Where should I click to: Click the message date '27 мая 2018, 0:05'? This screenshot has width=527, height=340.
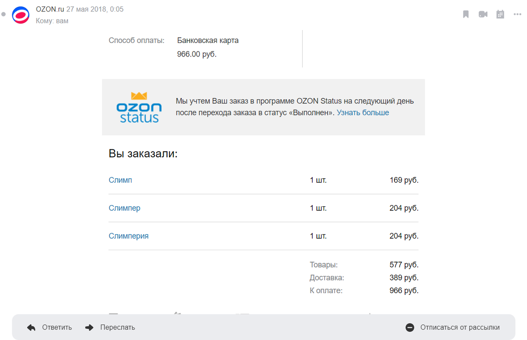pos(95,9)
